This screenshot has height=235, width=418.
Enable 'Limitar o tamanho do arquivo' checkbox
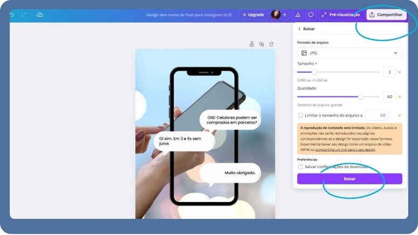tap(300, 115)
